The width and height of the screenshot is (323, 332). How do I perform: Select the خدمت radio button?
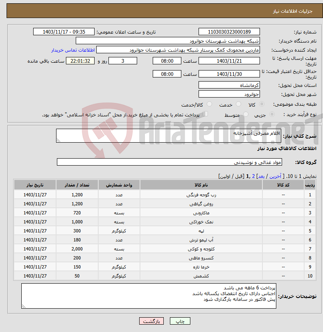238,104
